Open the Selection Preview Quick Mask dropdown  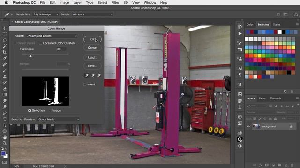pos(59,119)
